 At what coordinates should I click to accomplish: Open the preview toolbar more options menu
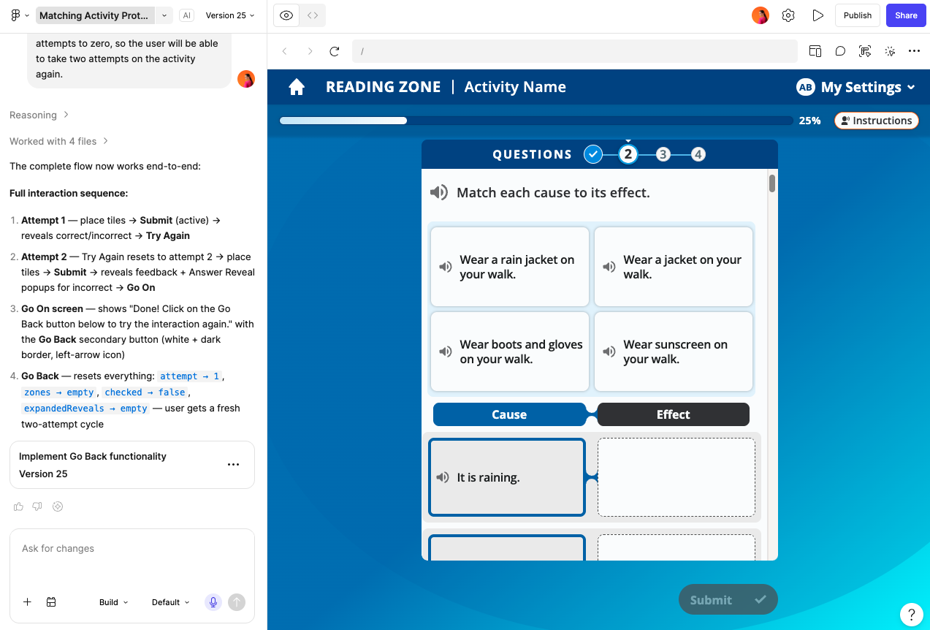tap(914, 51)
